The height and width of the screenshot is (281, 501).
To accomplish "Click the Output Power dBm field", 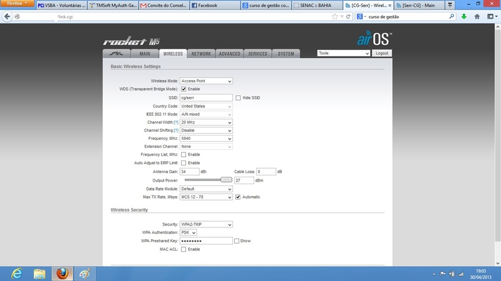I will [244, 180].
